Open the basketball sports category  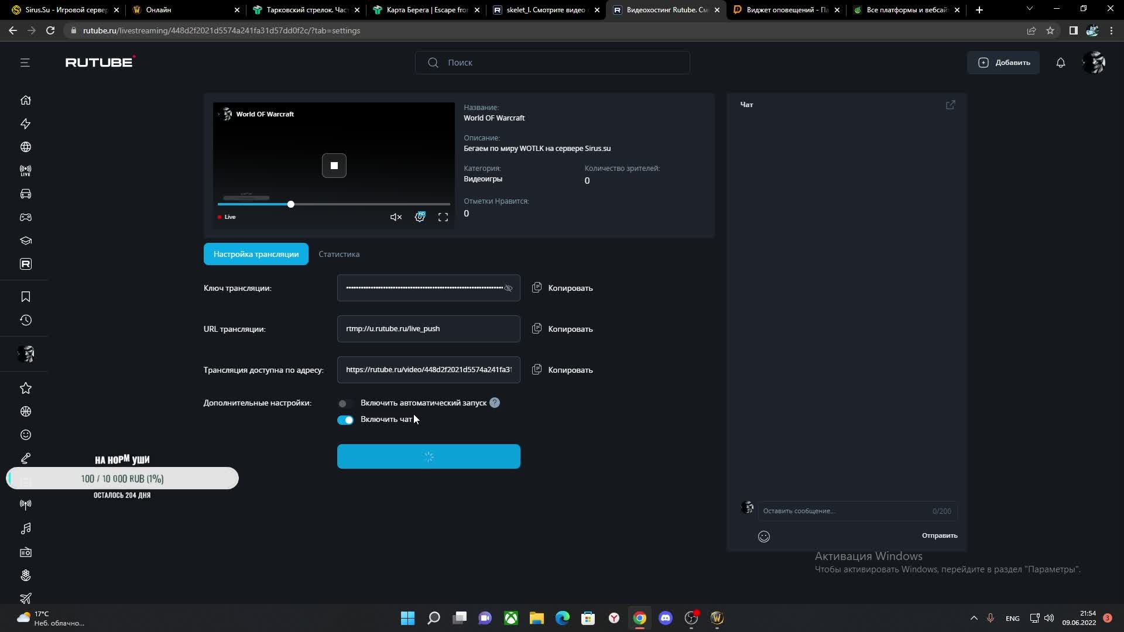(26, 411)
